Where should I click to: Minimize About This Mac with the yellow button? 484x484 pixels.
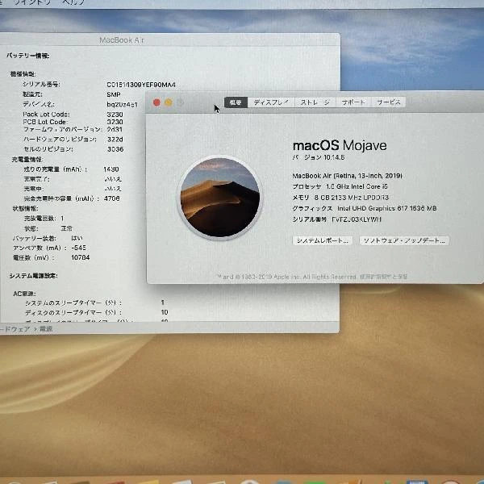tap(169, 102)
